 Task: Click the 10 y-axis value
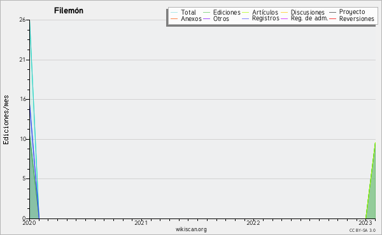coord(23,139)
